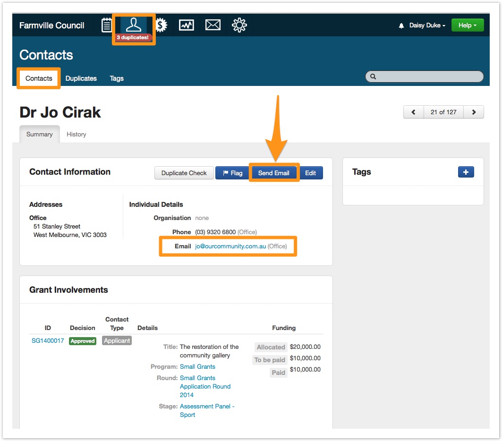Image resolution: width=502 pixels, height=441 pixels.
Task: Go to next contact with right arrow
Action: [474, 112]
